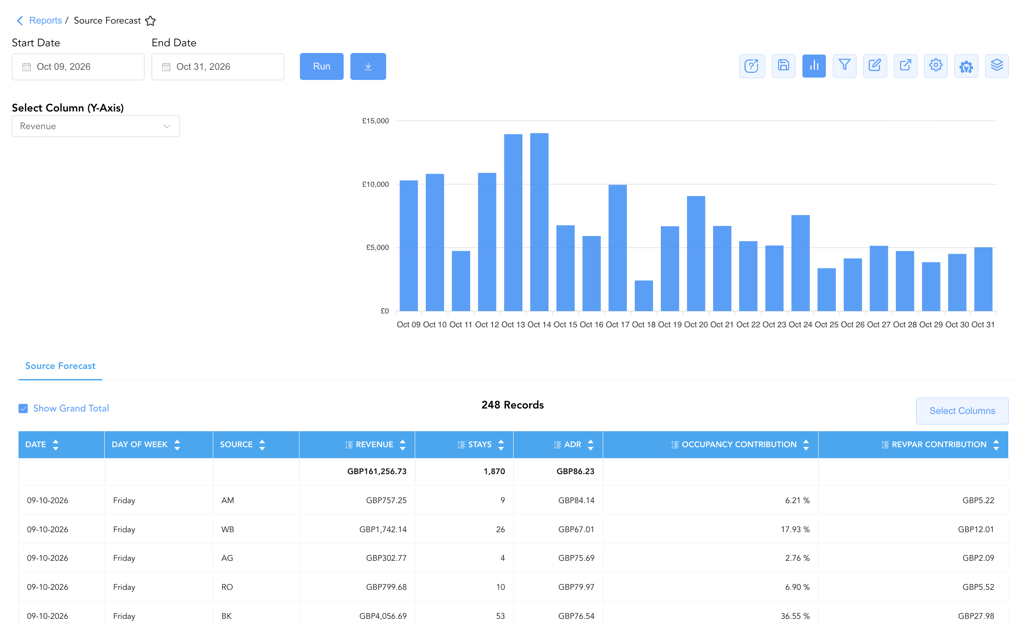
Task: Click the back chevron before Reports
Action: pos(19,21)
